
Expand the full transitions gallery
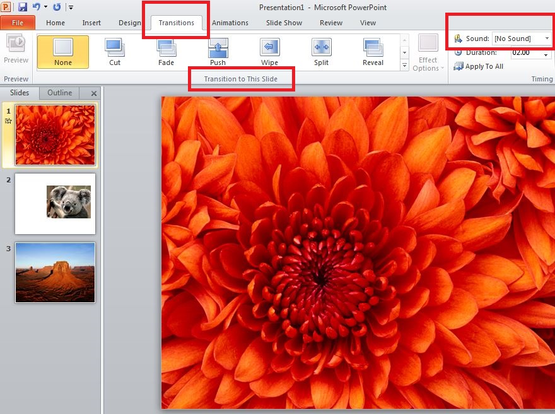pos(404,65)
